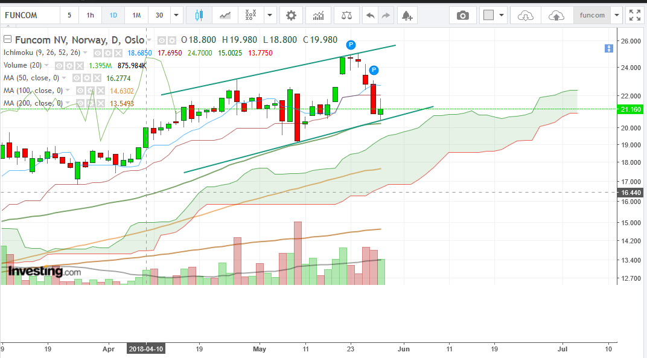Click the 16.440 crosshair price label
The height and width of the screenshot is (358, 647).
(630, 193)
